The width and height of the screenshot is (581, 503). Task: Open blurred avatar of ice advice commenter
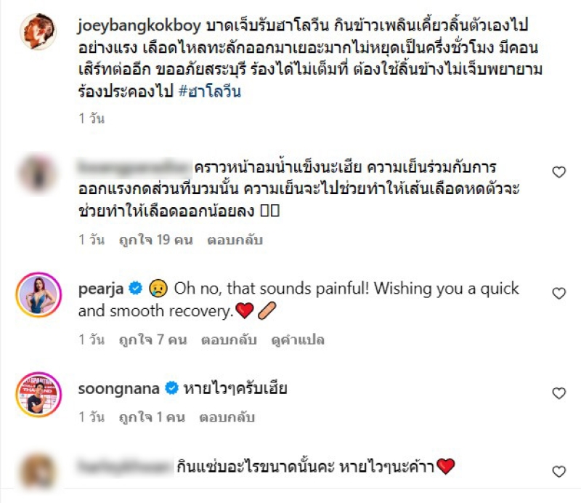coord(38,174)
